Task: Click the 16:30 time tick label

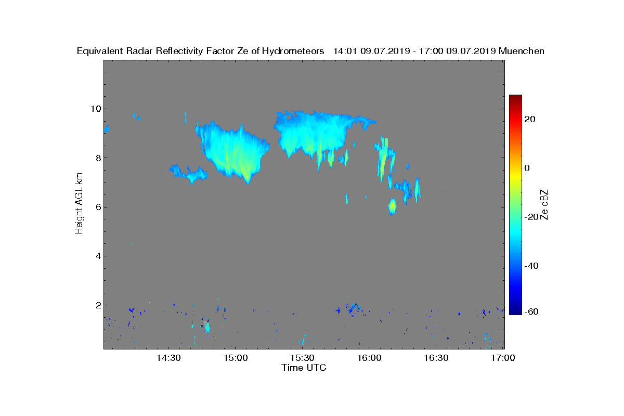Action: pos(436,358)
